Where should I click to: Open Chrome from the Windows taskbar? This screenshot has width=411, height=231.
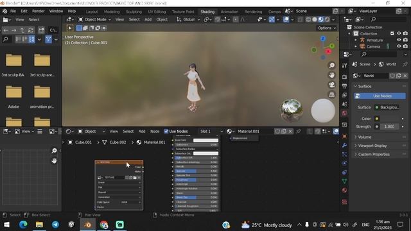pos(104,225)
